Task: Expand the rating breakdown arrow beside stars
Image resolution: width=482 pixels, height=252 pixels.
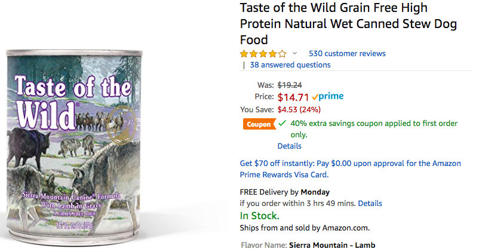Action: click(x=294, y=53)
